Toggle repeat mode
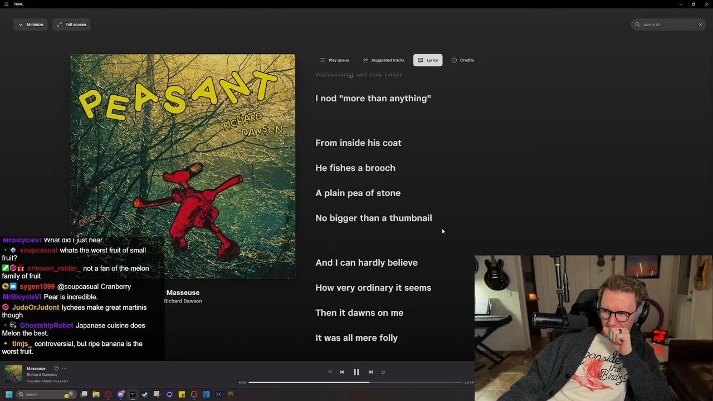Image resolution: width=713 pixels, height=401 pixels. point(383,372)
